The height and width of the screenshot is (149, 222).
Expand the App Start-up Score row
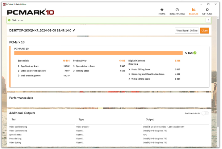click(18, 66)
